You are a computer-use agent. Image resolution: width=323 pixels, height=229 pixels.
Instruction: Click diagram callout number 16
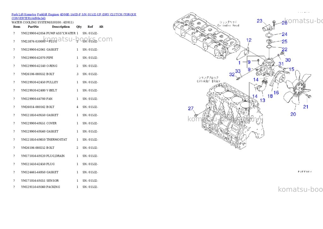tap(276, 93)
